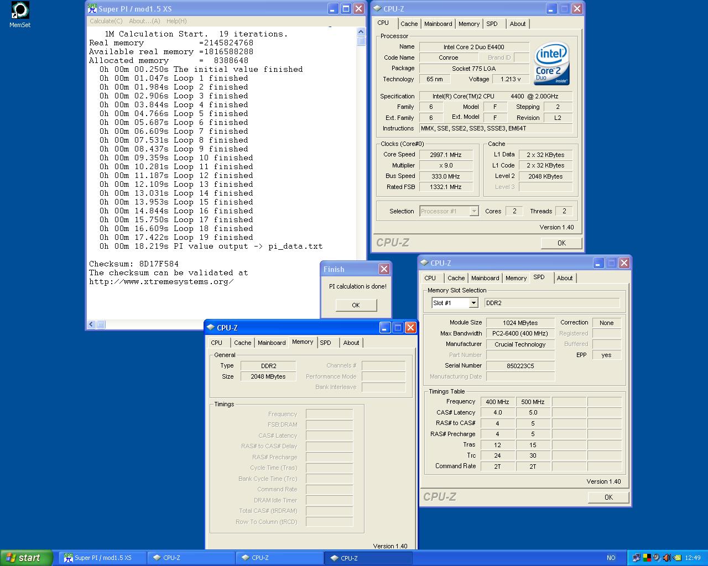Click the Memory CPU-Z window title icon
This screenshot has height=566, width=708.
(x=211, y=328)
